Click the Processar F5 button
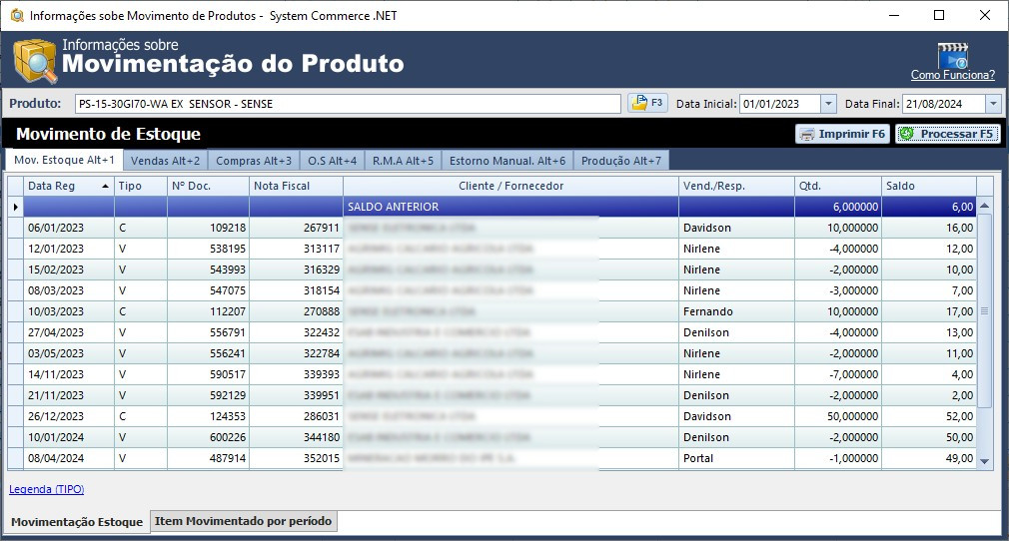This screenshot has width=1009, height=541. coord(946,134)
